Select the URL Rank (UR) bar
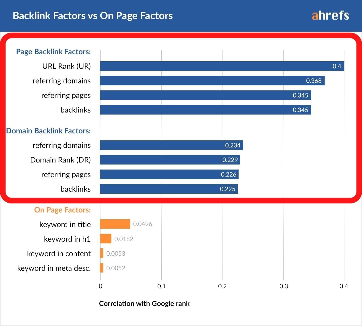The height and width of the screenshot is (326, 362). [x=222, y=66]
